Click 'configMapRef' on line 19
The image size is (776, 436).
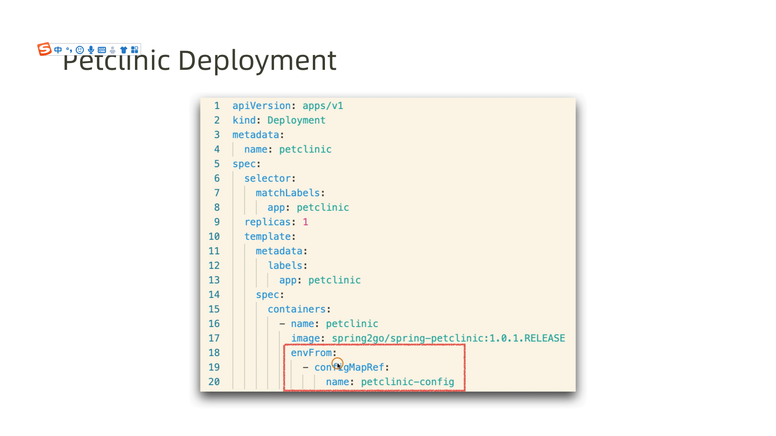tap(349, 367)
